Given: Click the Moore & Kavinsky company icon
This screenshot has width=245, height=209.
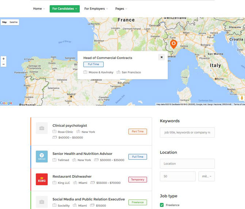Looking at the screenshot, I should (x=85, y=72).
